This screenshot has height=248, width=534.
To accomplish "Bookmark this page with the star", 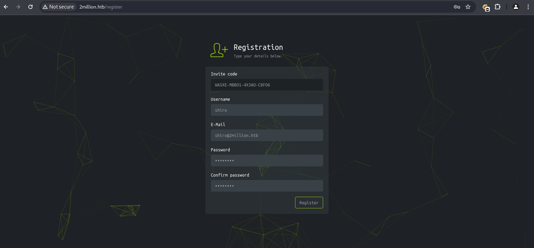I will click(468, 7).
